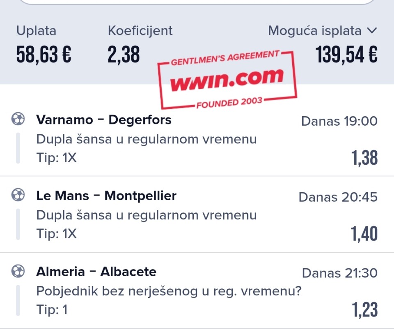Click vertical bar beside Varnamo bet
Image resolution: width=394 pixels, height=332 pixels.
(x=18, y=148)
